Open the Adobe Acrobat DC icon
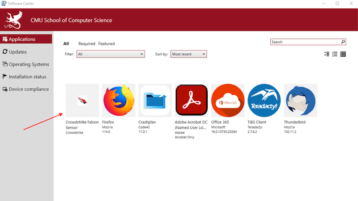Viewport: 358px width, 201px height. point(192,100)
